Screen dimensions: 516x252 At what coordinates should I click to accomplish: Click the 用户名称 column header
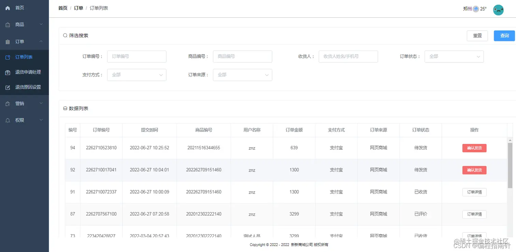[x=252, y=130]
